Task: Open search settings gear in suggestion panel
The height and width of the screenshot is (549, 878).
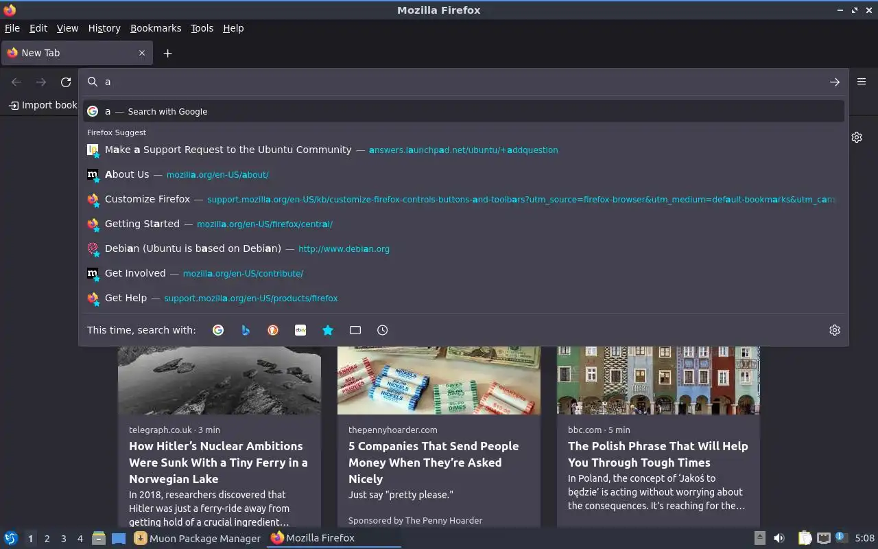Action: click(x=834, y=330)
